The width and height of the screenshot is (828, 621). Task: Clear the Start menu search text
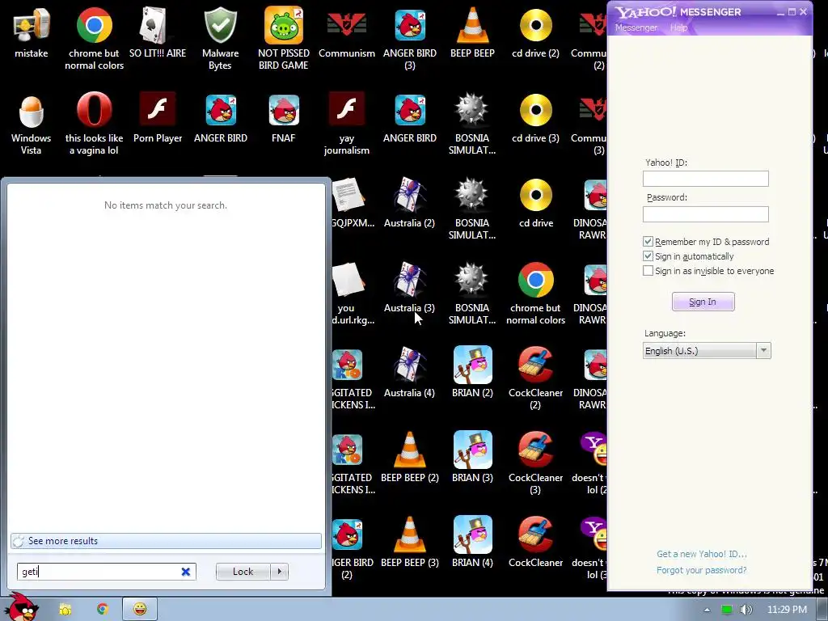pyautogui.click(x=186, y=572)
